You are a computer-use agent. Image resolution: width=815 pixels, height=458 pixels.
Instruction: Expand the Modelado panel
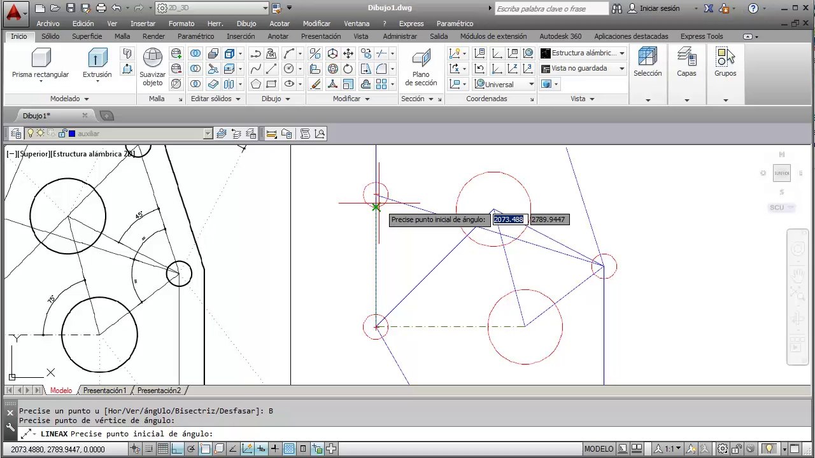69,99
